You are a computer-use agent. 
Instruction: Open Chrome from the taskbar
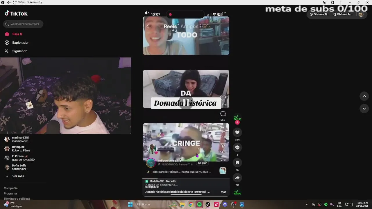(191, 204)
